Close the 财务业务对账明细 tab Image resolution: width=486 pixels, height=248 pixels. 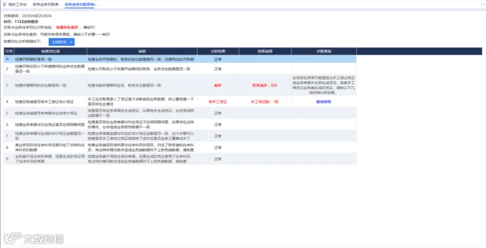tap(96, 5)
